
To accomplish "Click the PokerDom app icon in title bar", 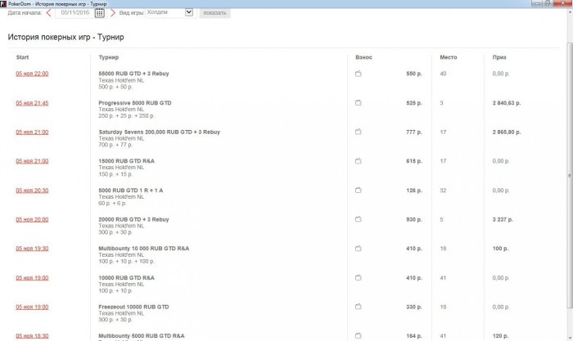I will click(x=3, y=3).
